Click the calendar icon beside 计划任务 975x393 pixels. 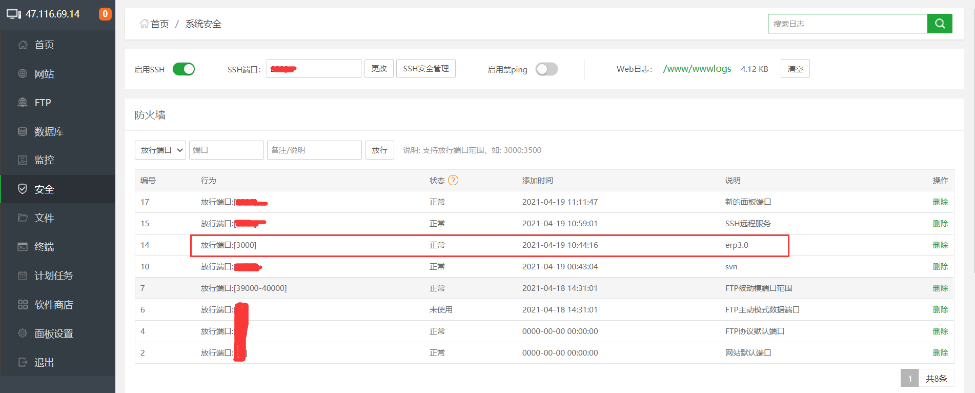point(23,276)
